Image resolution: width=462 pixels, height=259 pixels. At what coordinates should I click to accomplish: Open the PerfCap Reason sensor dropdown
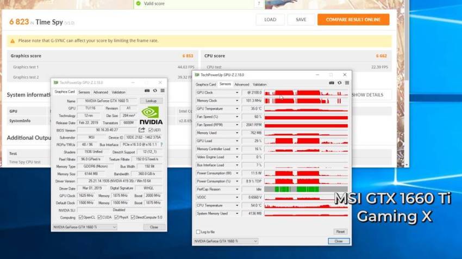pyautogui.click(x=237, y=190)
